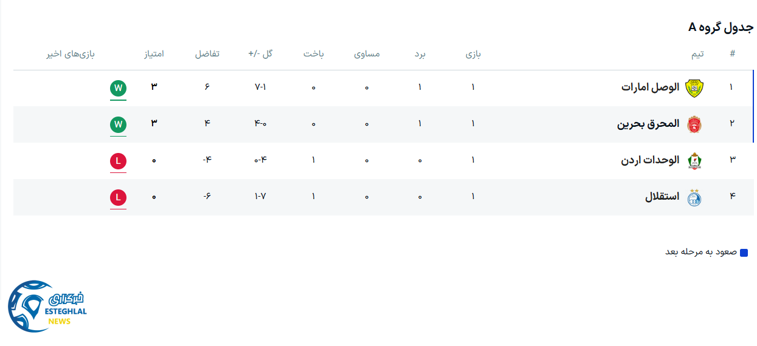Click the تفاضل column header
The width and height of the screenshot is (757, 346).
[207, 54]
